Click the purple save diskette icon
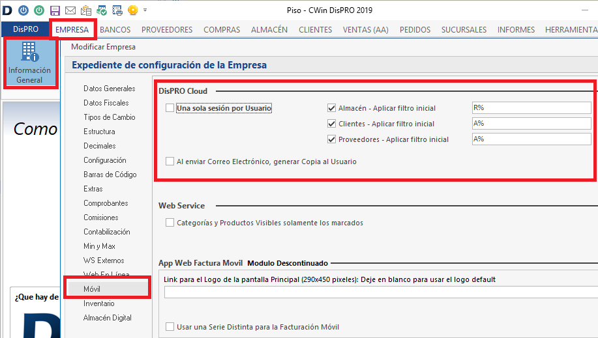 [x=55, y=10]
